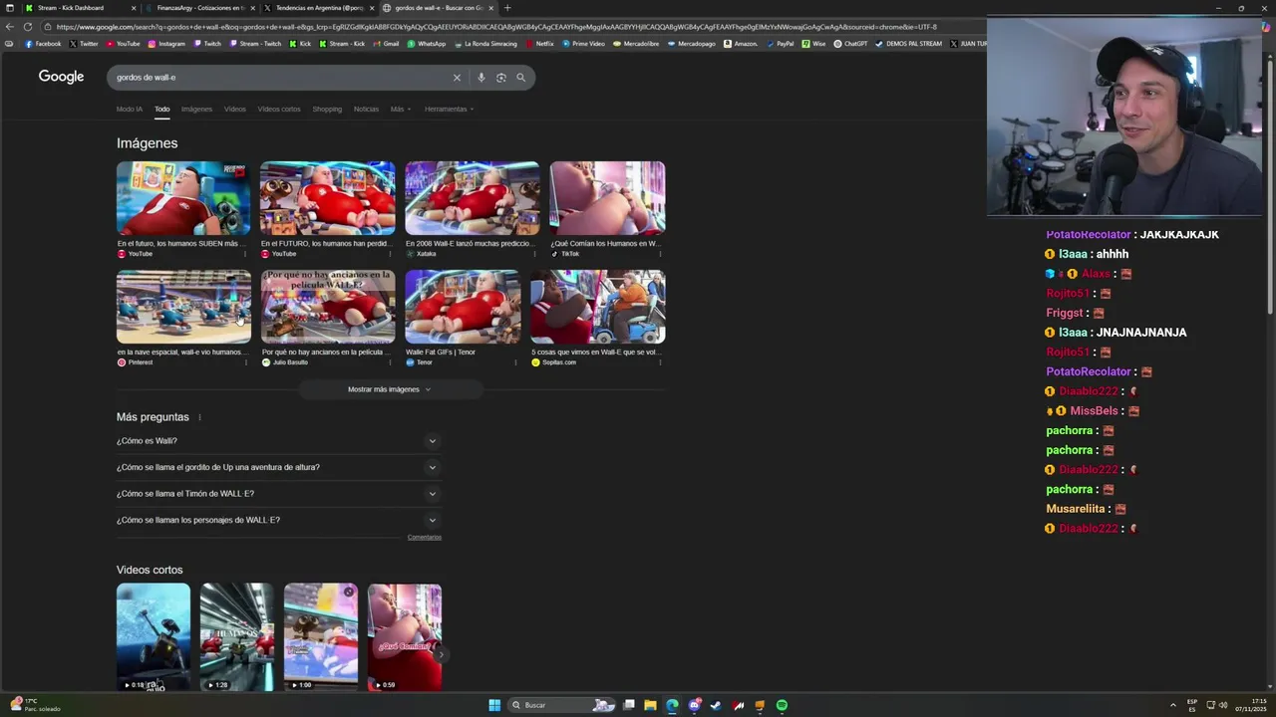Open the Instagram bookmark

pyautogui.click(x=166, y=44)
